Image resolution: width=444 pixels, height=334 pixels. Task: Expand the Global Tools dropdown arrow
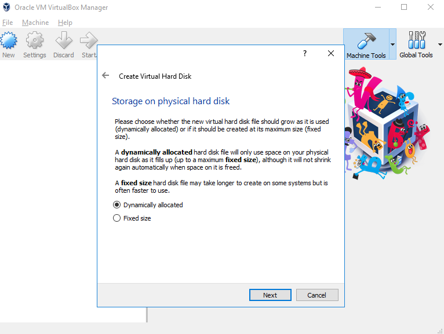point(440,45)
